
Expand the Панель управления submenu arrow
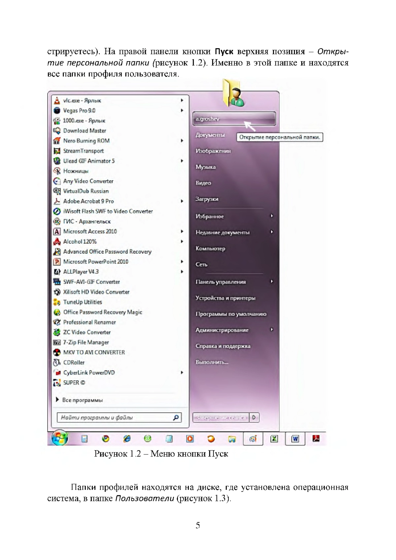point(272,281)
